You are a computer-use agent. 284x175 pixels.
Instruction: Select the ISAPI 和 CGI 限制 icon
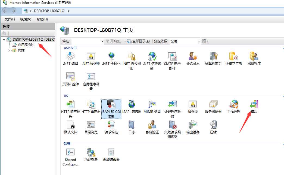111,109
